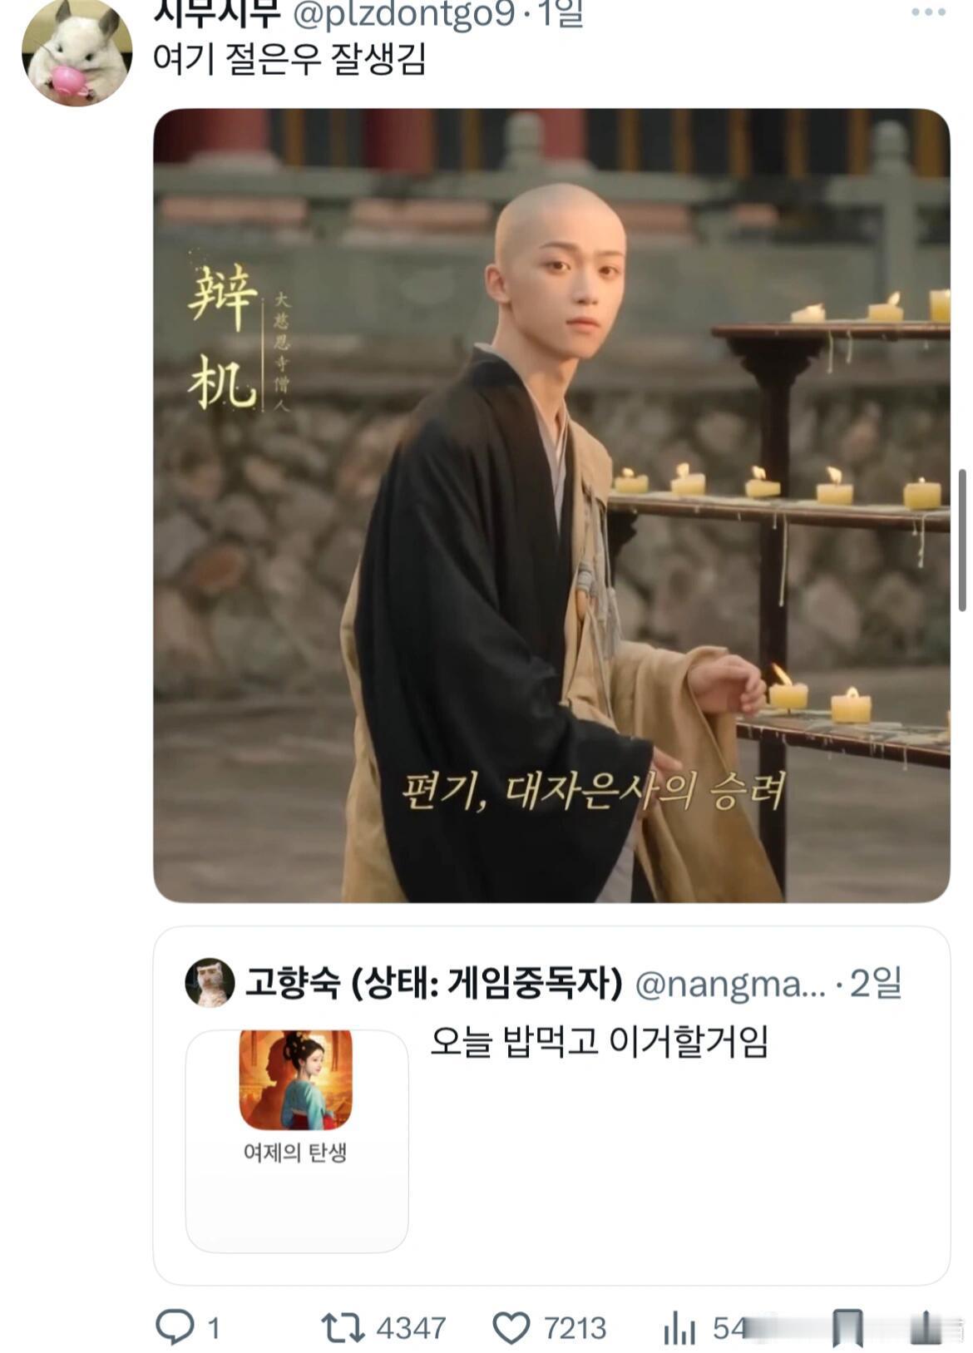Screen dimensions: 973x1353
Task: Bookmark this tweet
Action: pos(847,1327)
